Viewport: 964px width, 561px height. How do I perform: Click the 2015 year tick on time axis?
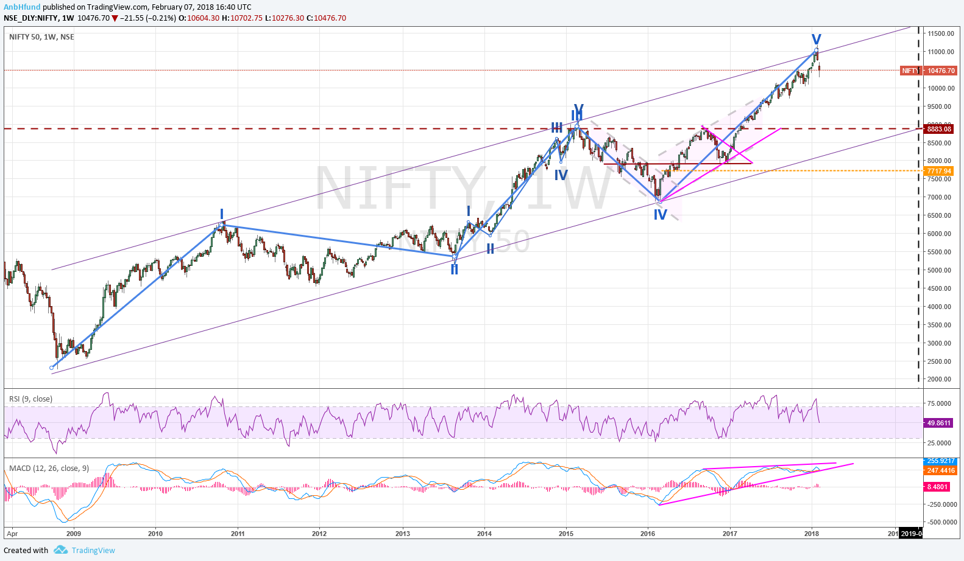point(566,534)
